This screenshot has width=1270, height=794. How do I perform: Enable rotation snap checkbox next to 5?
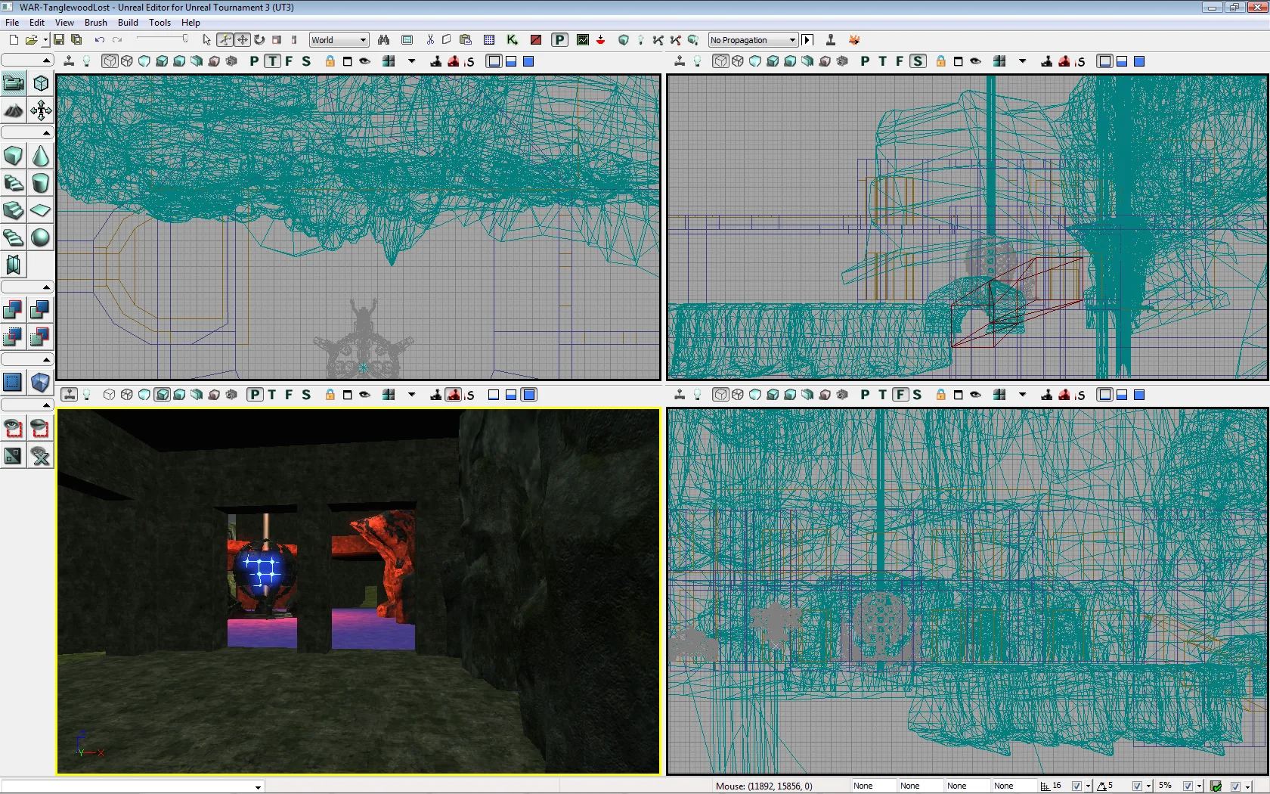click(x=1136, y=786)
